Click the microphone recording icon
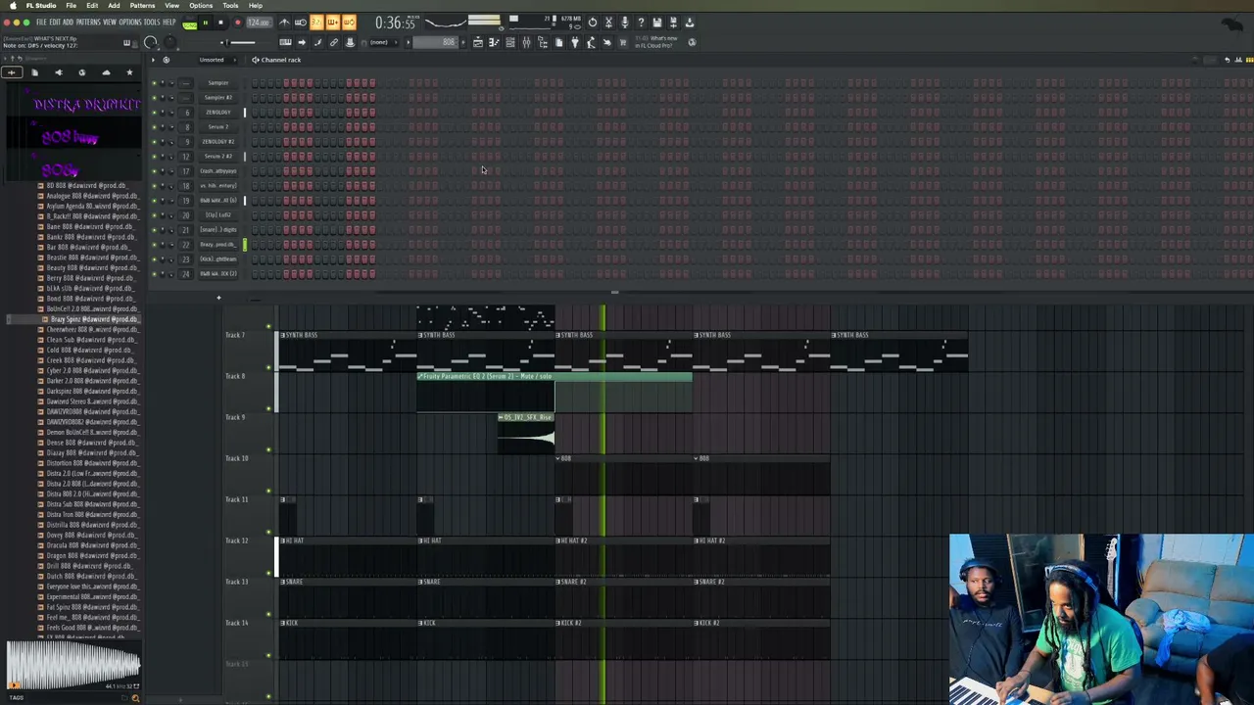 [x=624, y=23]
